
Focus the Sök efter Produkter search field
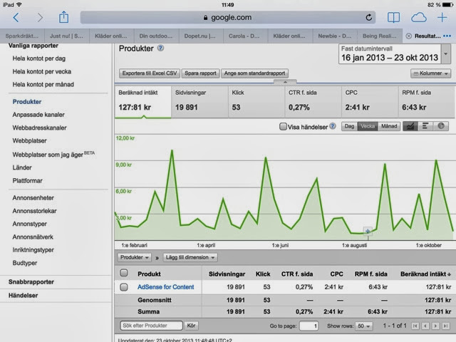[x=152, y=326]
